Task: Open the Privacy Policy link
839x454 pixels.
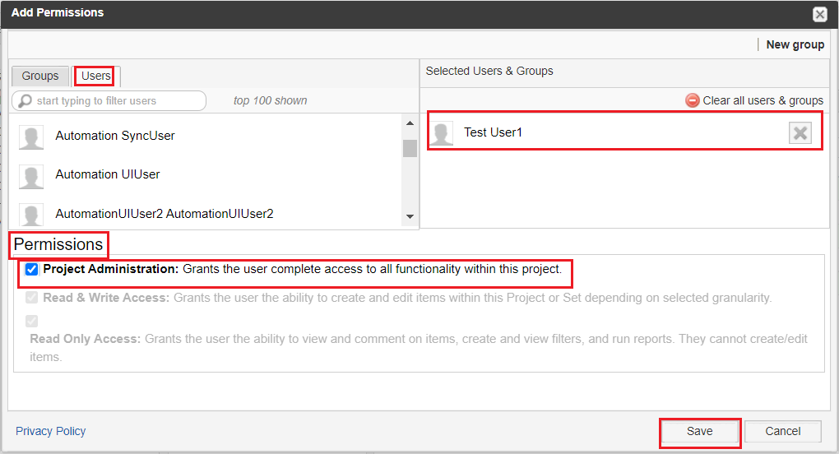Action: tap(51, 431)
